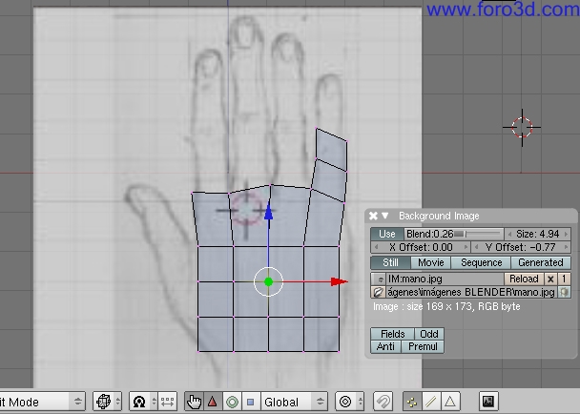Adjust the Blend 0.26 slider
580x414 pixels.
(454, 234)
